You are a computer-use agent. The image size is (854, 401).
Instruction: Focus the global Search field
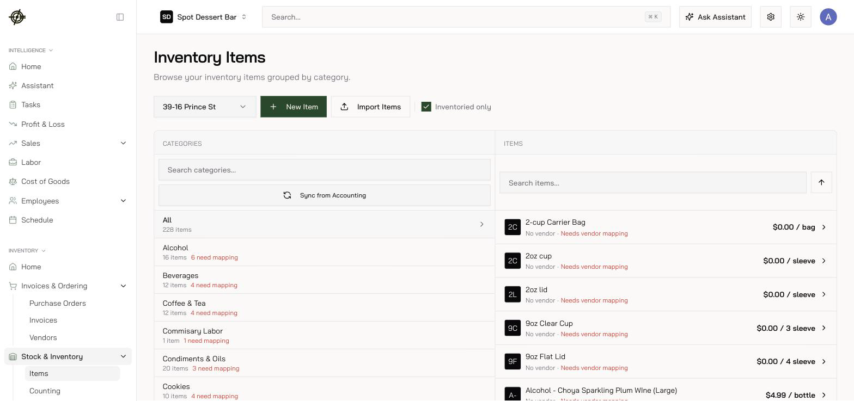click(x=466, y=17)
